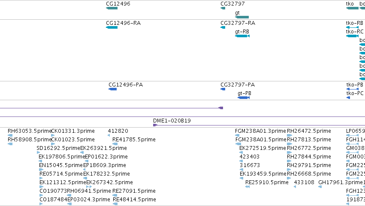The height and width of the screenshot is (206, 365).
Task: Open EST RH27813.5prime
Action: click(x=309, y=140)
